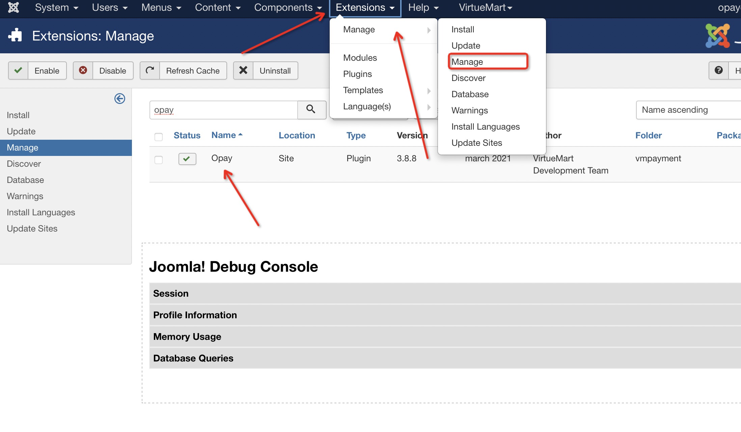Click the back arrow navigation icon
The image size is (741, 432).
click(120, 98)
